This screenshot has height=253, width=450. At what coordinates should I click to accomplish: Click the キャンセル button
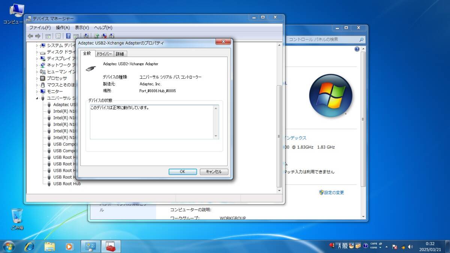point(214,172)
